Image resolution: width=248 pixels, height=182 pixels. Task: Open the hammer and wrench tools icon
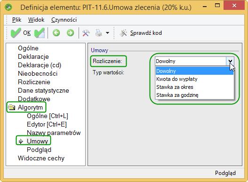click(x=86, y=33)
